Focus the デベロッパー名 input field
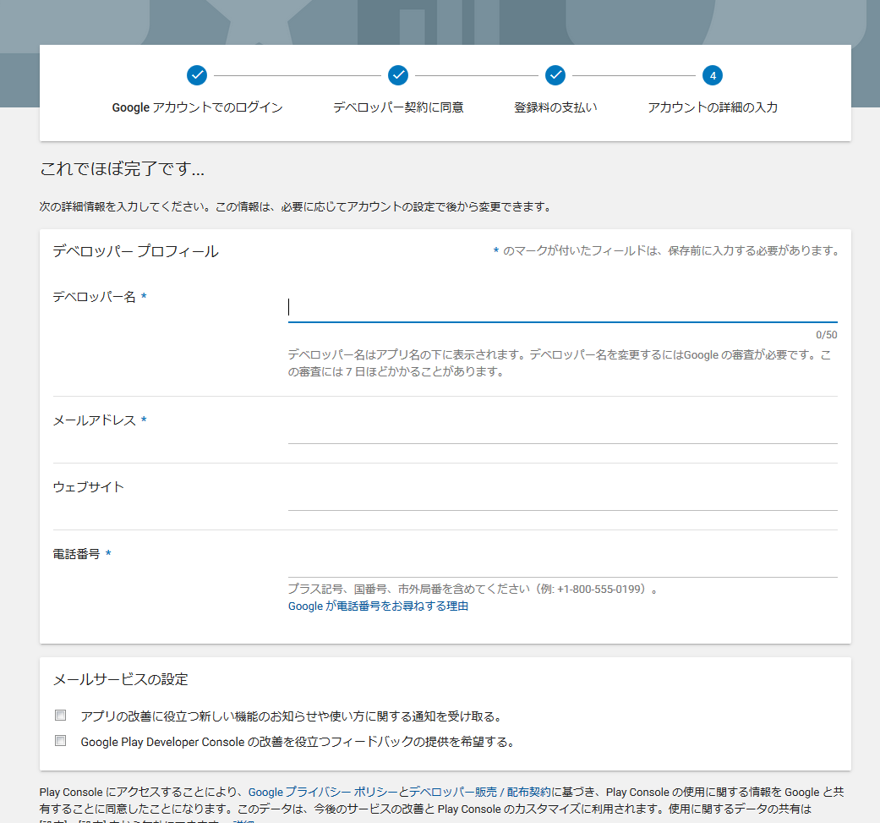Screen dimensions: 880x823 pos(562,308)
